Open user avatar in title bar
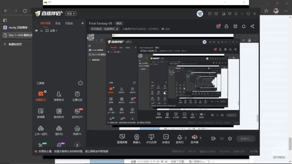Viewport: 292px width, 164px height. coord(200,13)
